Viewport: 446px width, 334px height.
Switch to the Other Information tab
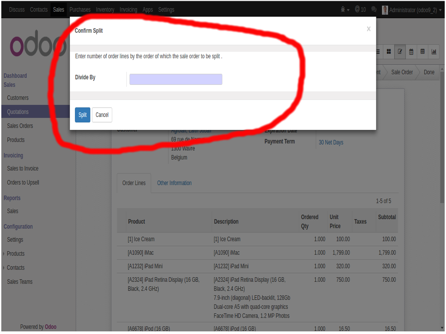(x=174, y=183)
